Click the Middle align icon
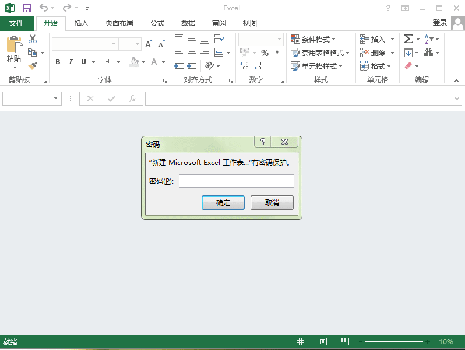This screenshot has width=465, height=350. click(192, 39)
